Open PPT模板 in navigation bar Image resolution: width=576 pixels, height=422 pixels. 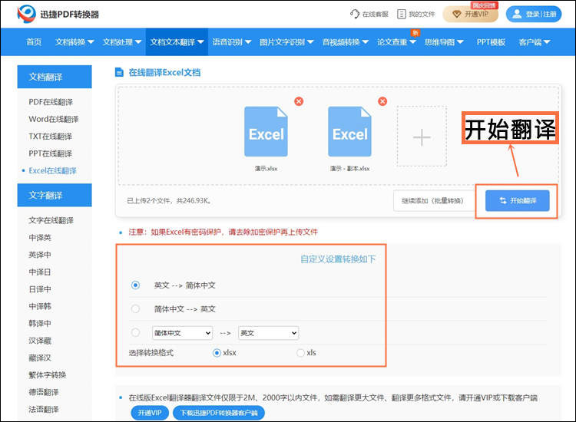click(491, 42)
